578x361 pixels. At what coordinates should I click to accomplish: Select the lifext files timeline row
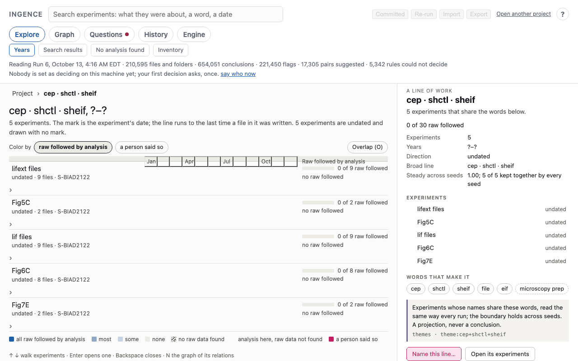tap(198, 178)
